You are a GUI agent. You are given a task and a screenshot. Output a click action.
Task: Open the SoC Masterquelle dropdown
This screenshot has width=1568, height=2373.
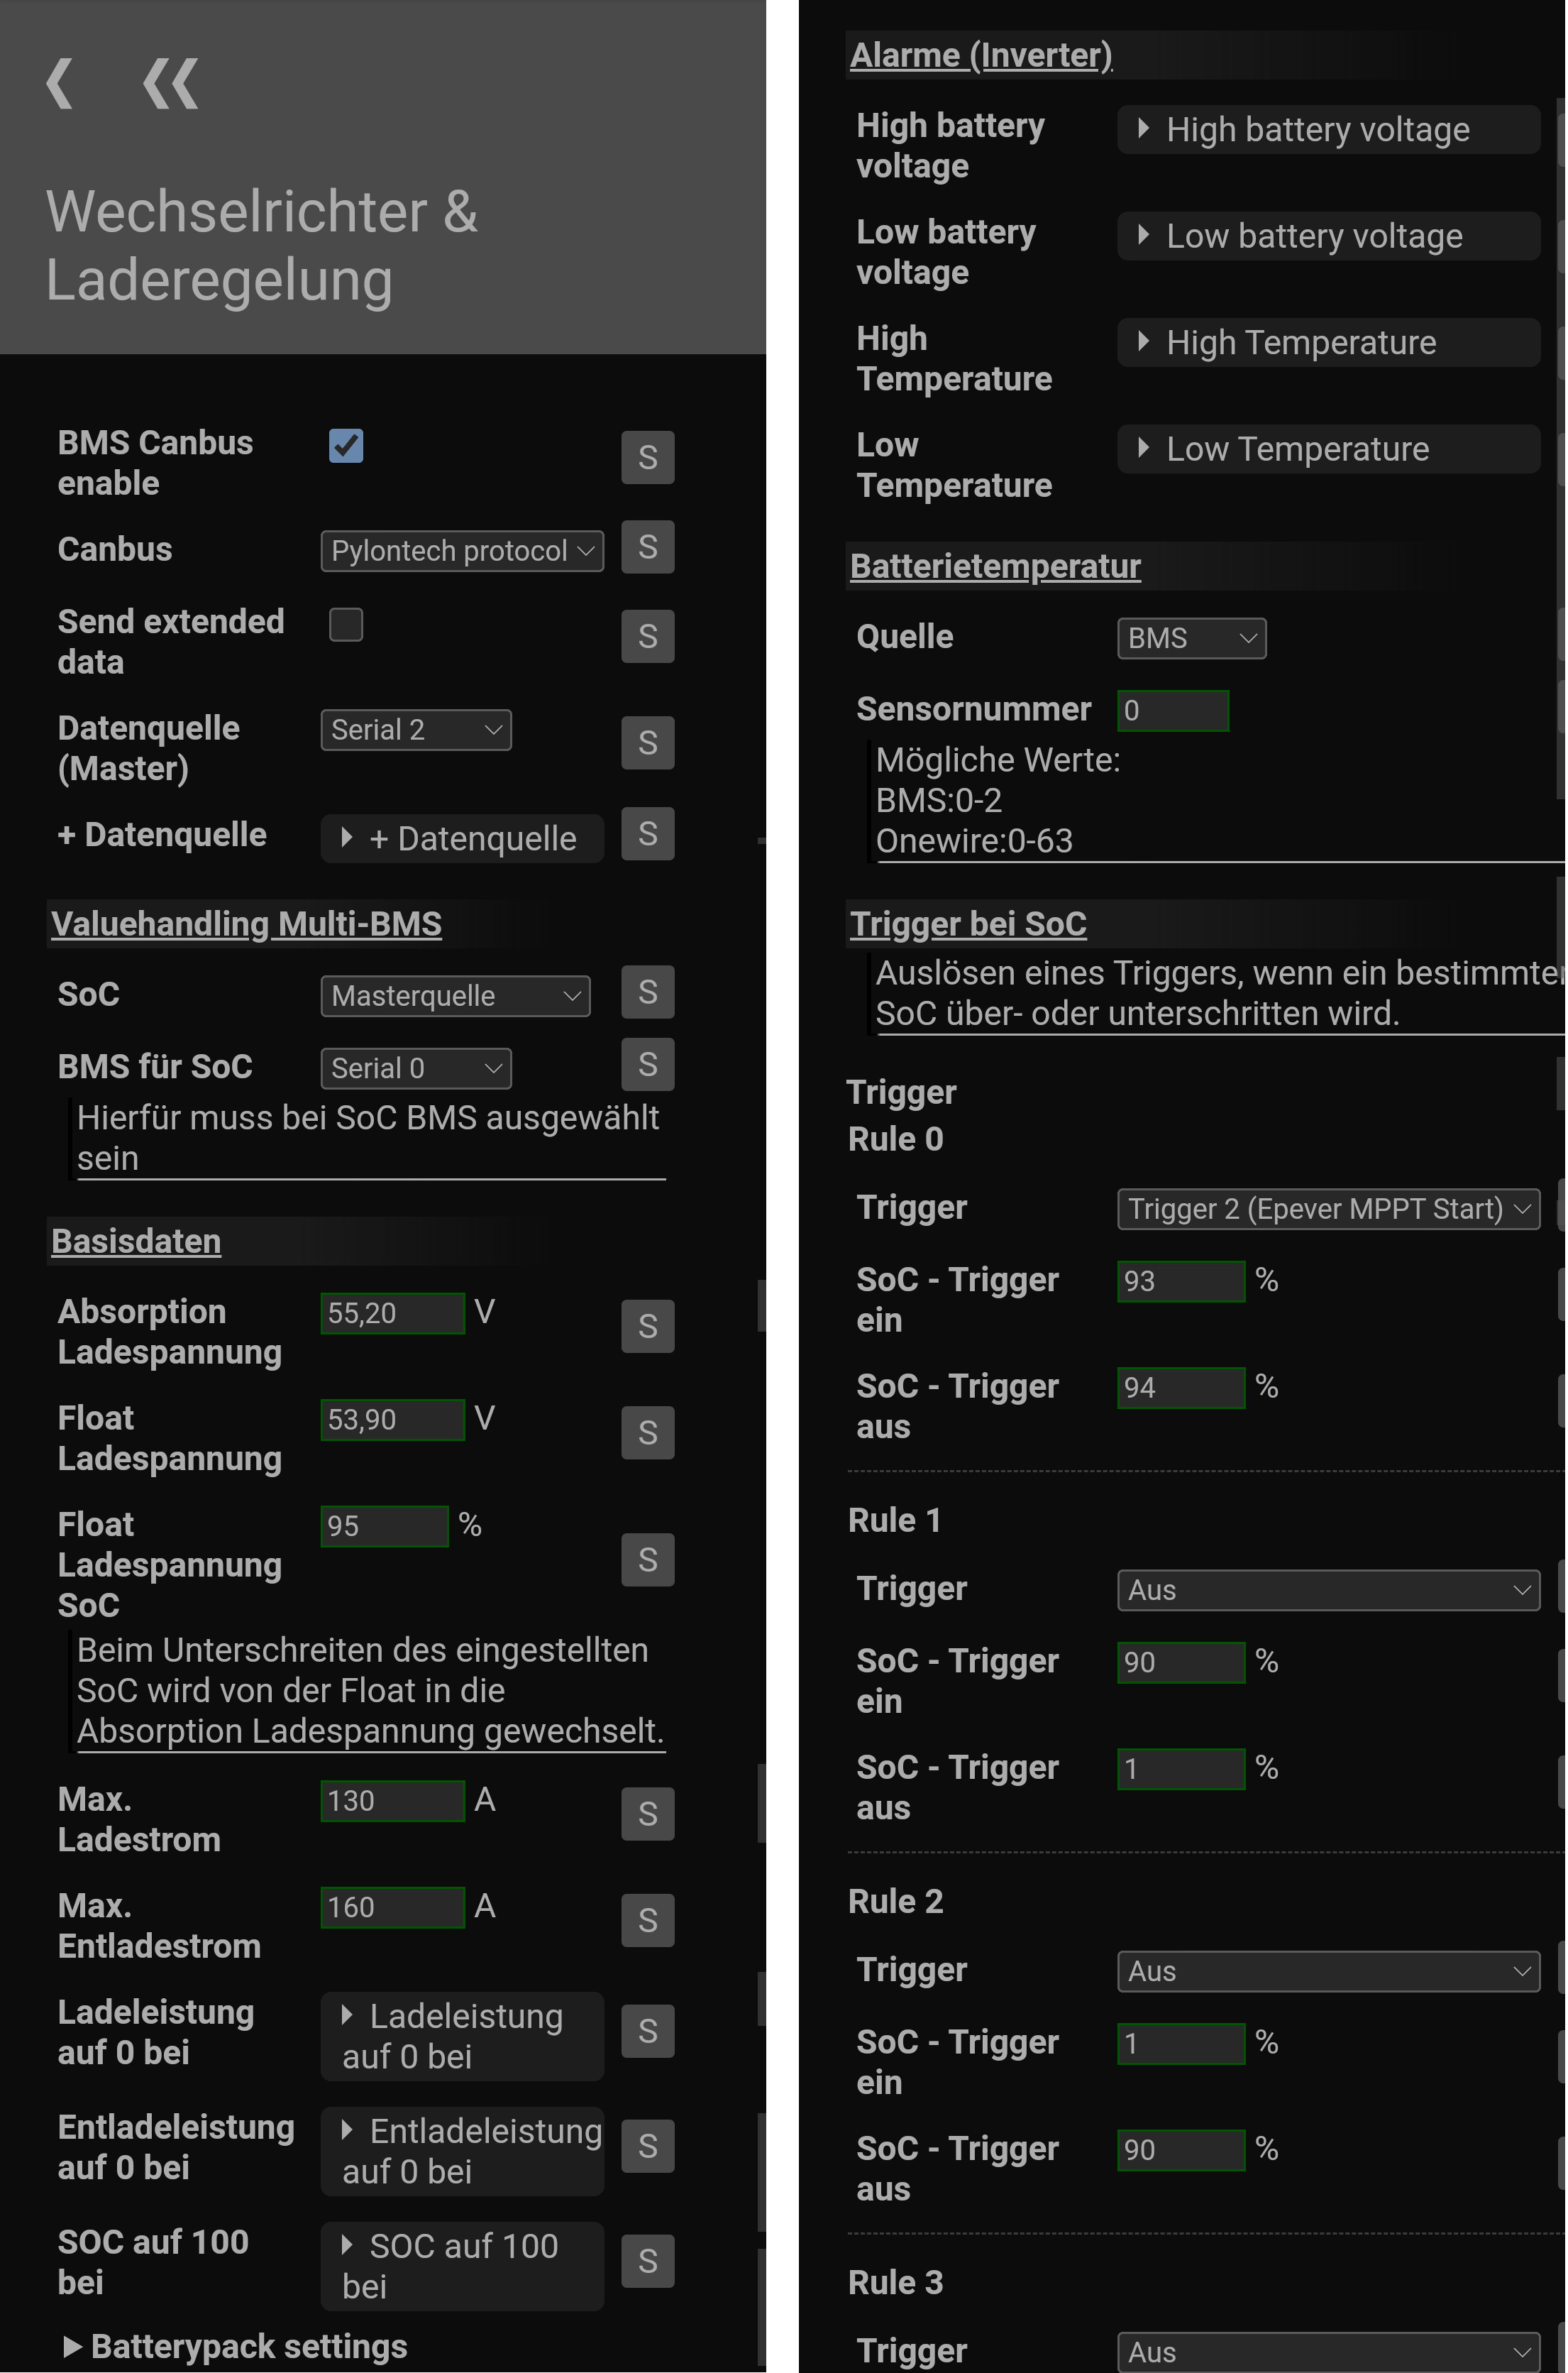click(455, 995)
